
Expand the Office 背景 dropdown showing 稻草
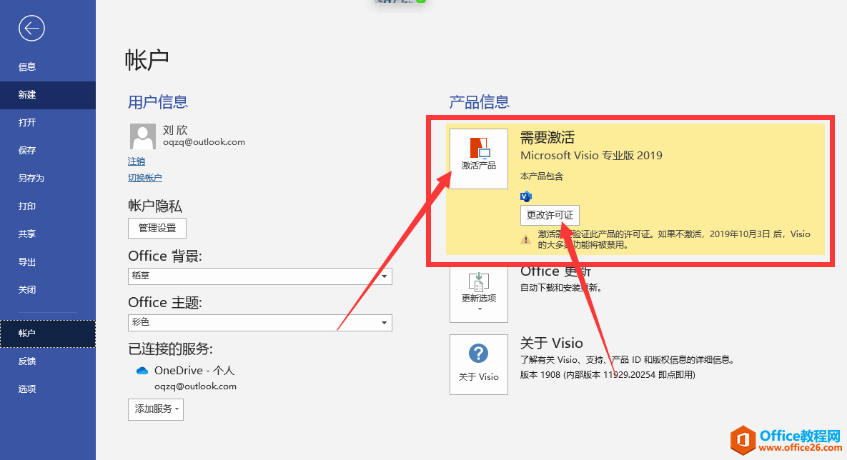pyautogui.click(x=260, y=276)
